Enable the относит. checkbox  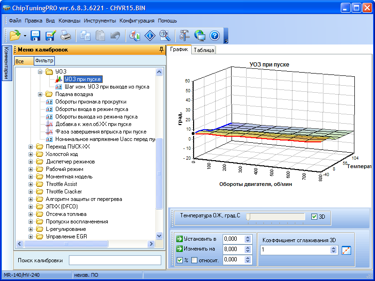point(194,260)
